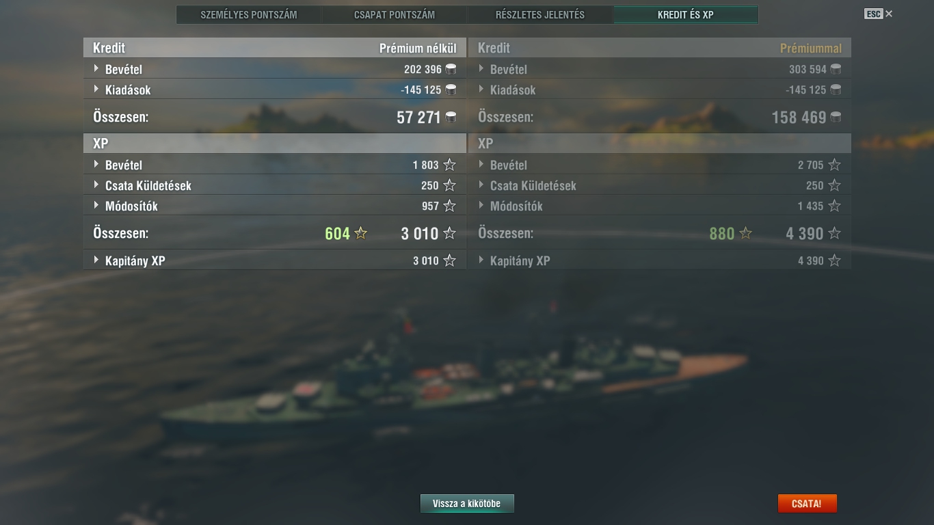Image resolution: width=934 pixels, height=525 pixels.
Task: Click the coin icon beside 158 469
Action: click(836, 117)
